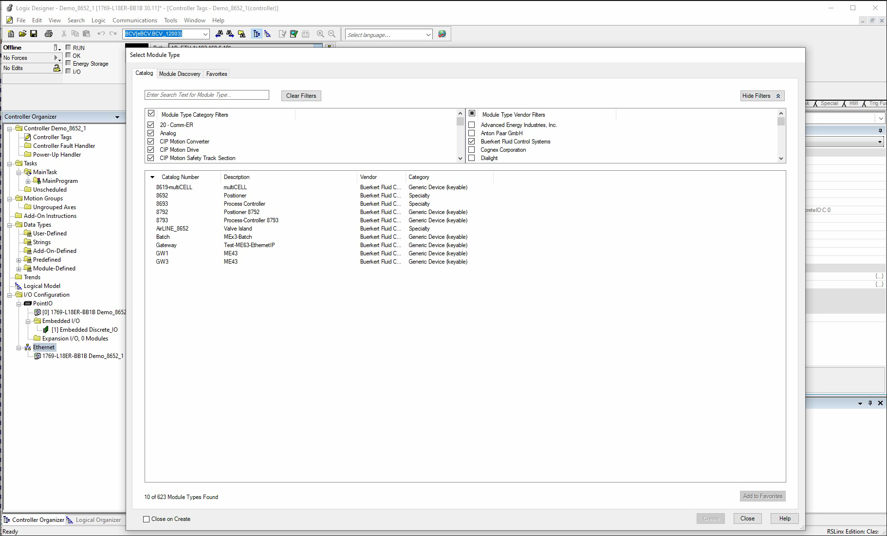Collapse the Ethernet tree node
Image resolution: width=887 pixels, height=536 pixels.
pos(19,347)
